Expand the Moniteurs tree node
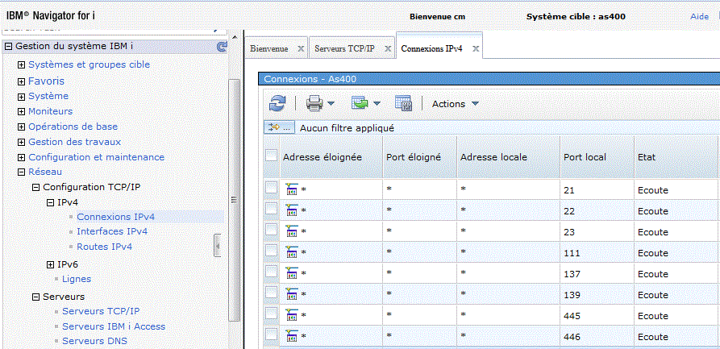Screen dimensions: 720x349 [21, 112]
